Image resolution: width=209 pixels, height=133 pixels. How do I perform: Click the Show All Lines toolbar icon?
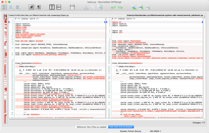pyautogui.click(x=4, y=7)
